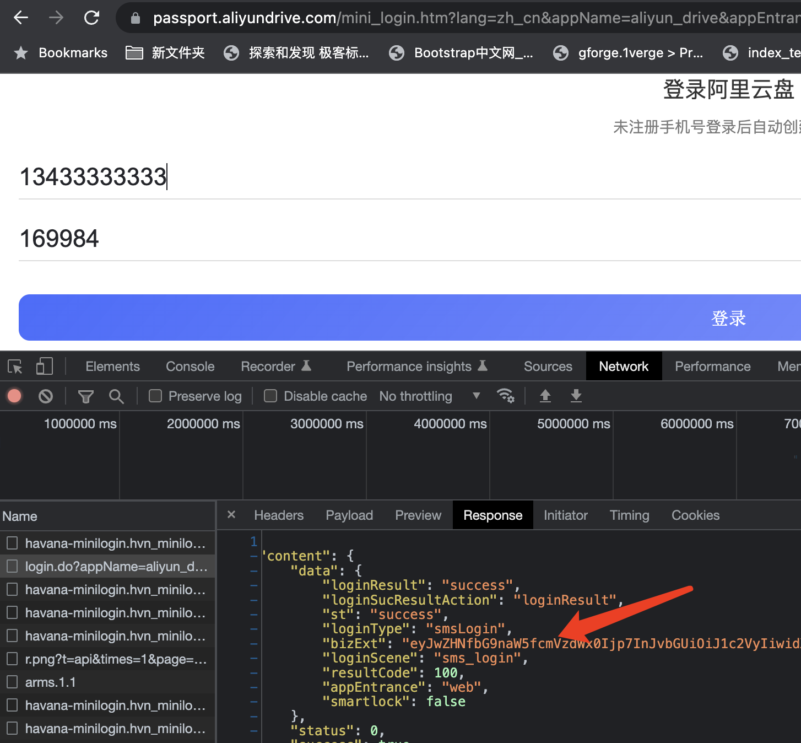The height and width of the screenshot is (743, 801).
Task: Open network conditions settings icon
Action: [506, 396]
